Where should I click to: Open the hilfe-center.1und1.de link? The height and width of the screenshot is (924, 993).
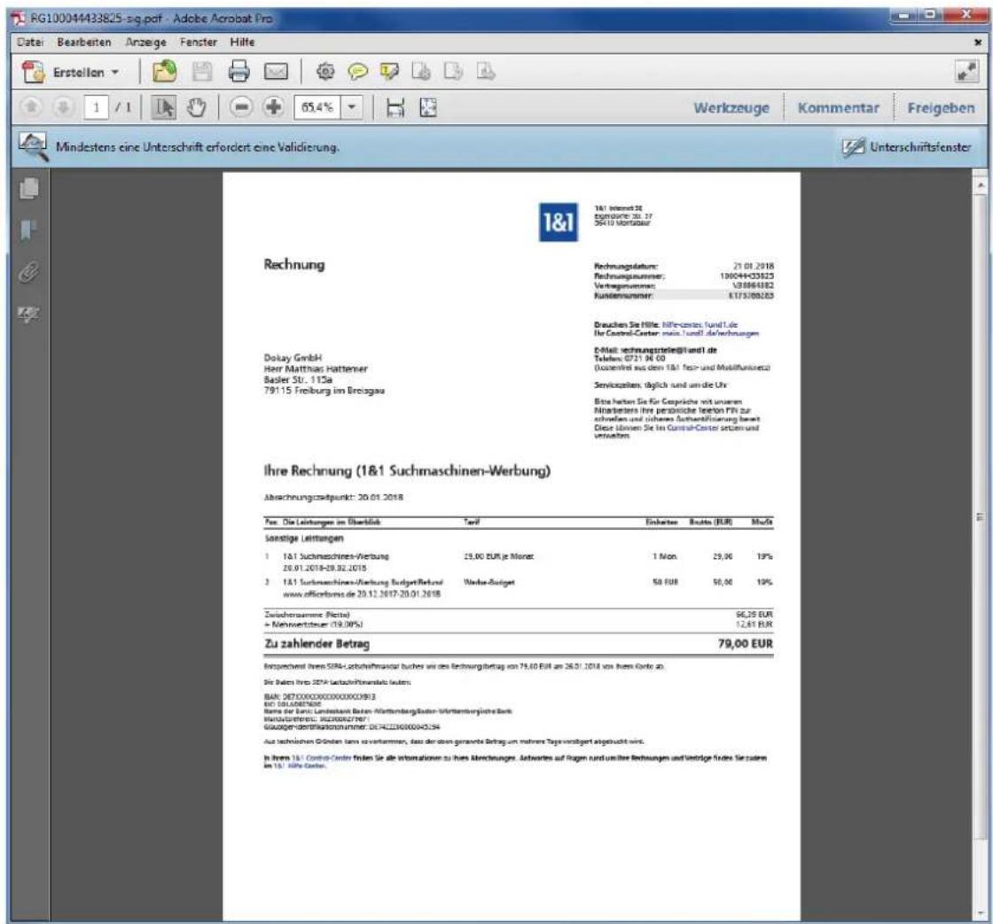click(700, 324)
